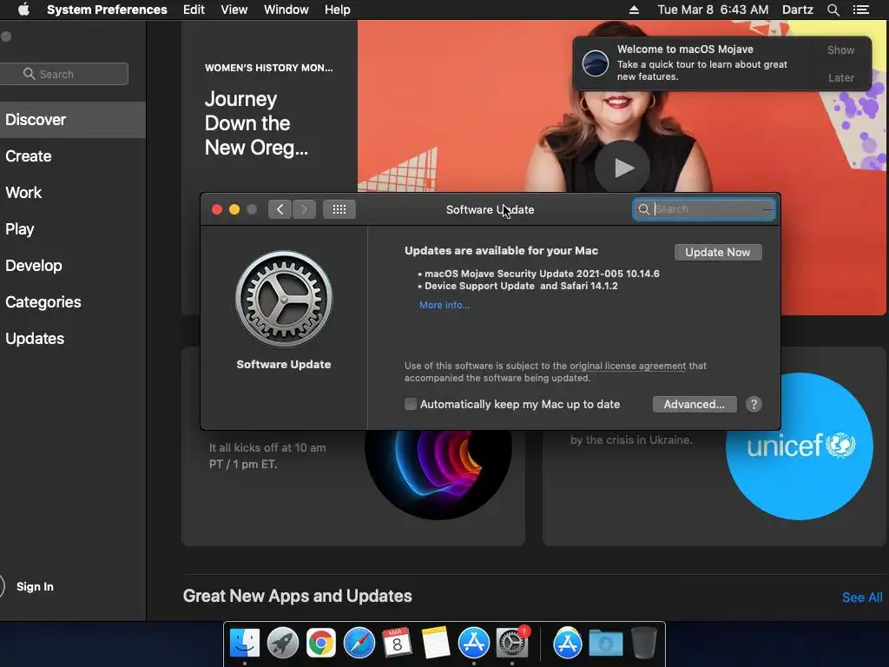Select Develop in App Store sidebar
The height and width of the screenshot is (667, 889).
[x=73, y=266]
